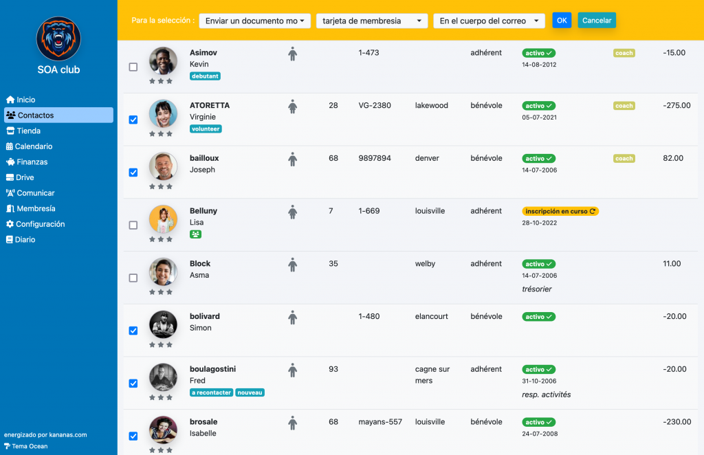This screenshot has width=704, height=455.
Task: Click the Cancelar button
Action: [596, 21]
